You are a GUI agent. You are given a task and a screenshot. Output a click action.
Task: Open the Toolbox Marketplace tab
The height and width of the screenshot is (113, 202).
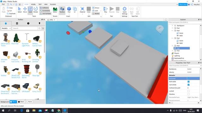pyautogui.click(x=6, y=23)
